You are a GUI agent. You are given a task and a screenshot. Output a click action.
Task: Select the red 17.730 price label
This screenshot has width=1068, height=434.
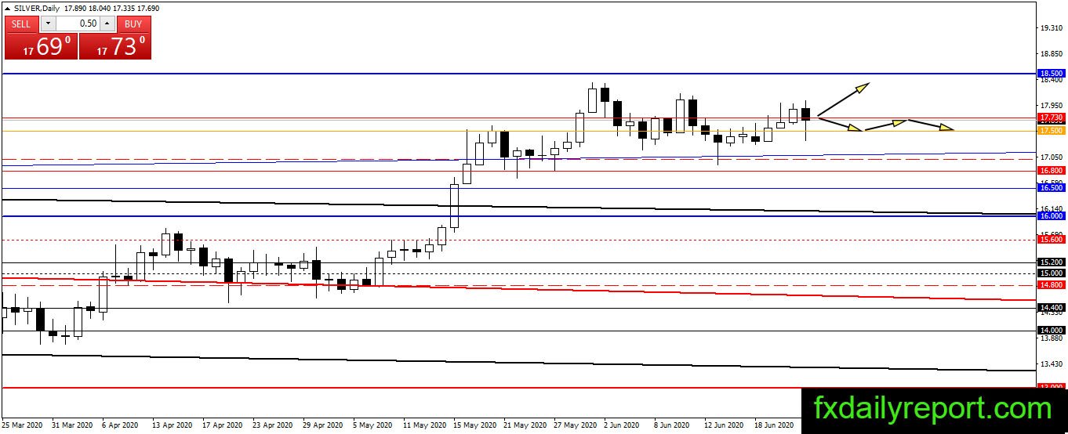pos(1051,117)
